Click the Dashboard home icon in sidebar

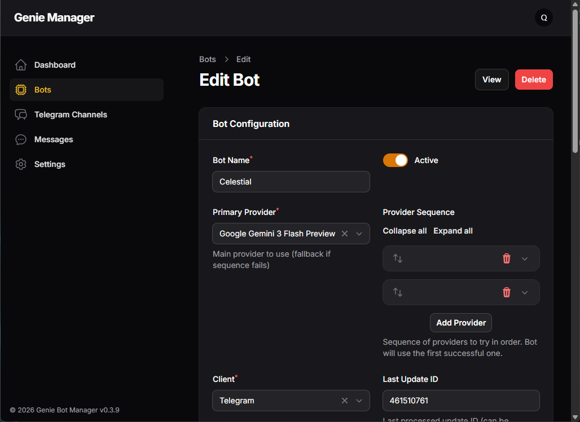pos(21,65)
